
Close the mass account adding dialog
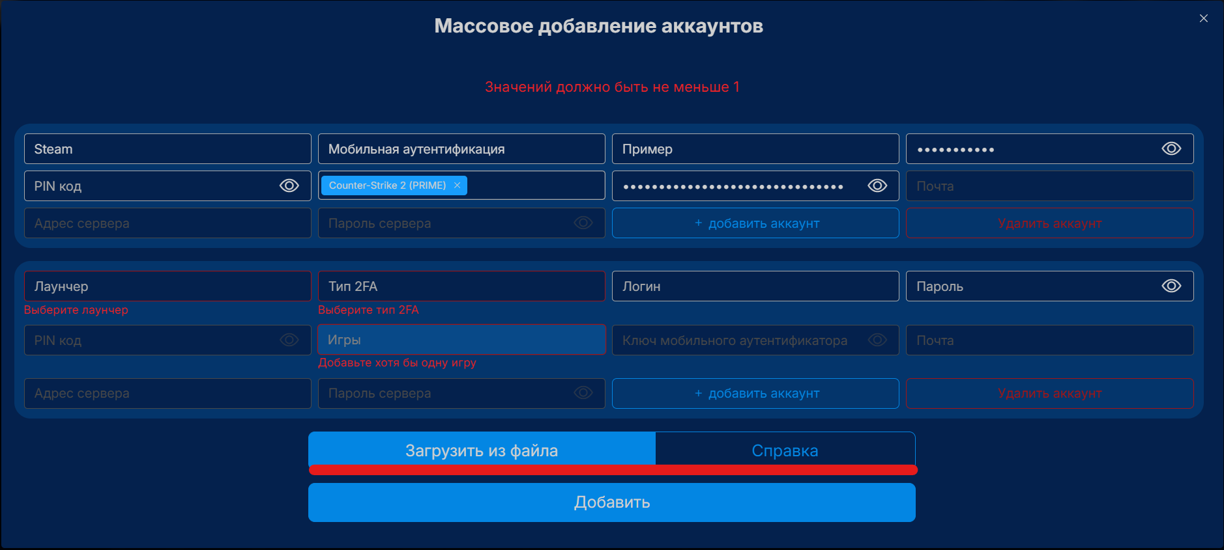point(1203,18)
